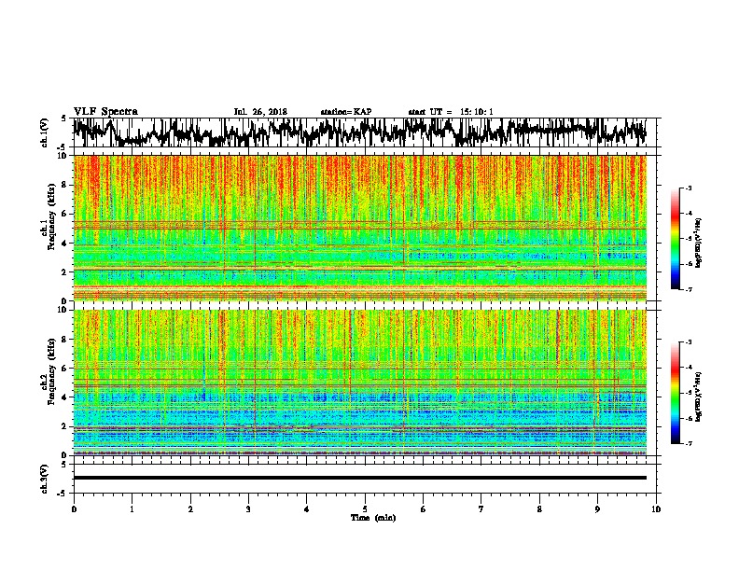Click the ch.2 color bar log(PSD) label

pos(699,397)
